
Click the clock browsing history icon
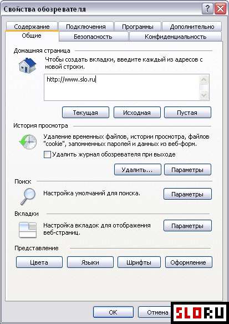pyautogui.click(x=28, y=141)
